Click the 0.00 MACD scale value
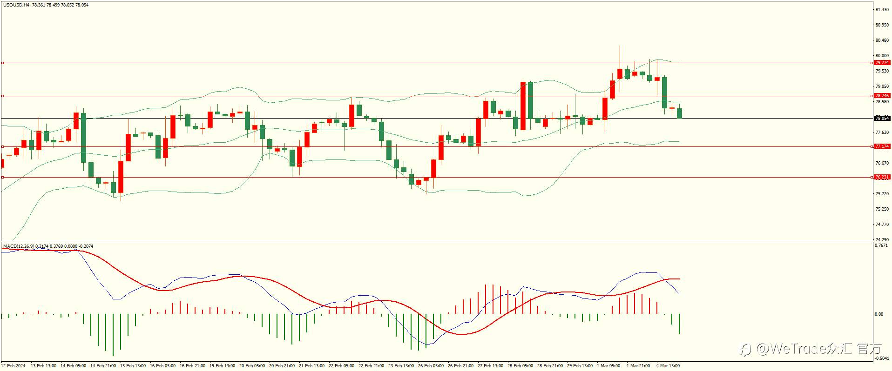Viewport: 892px width, 371px height. tap(879, 314)
